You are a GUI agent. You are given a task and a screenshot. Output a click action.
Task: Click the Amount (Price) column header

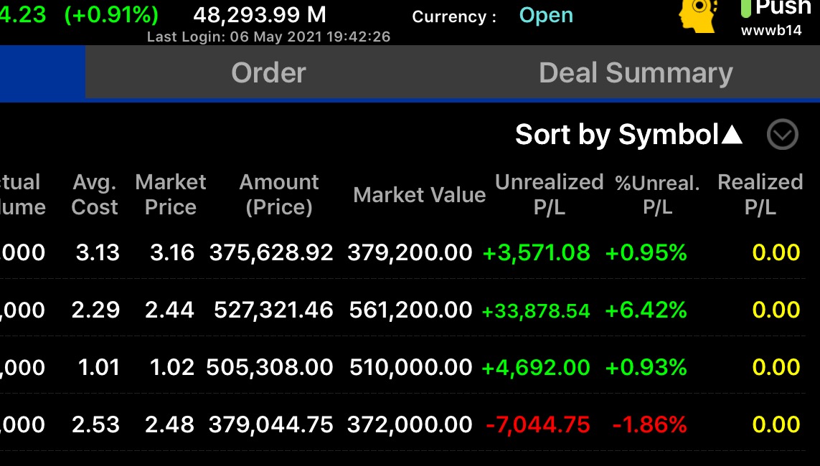pos(279,194)
